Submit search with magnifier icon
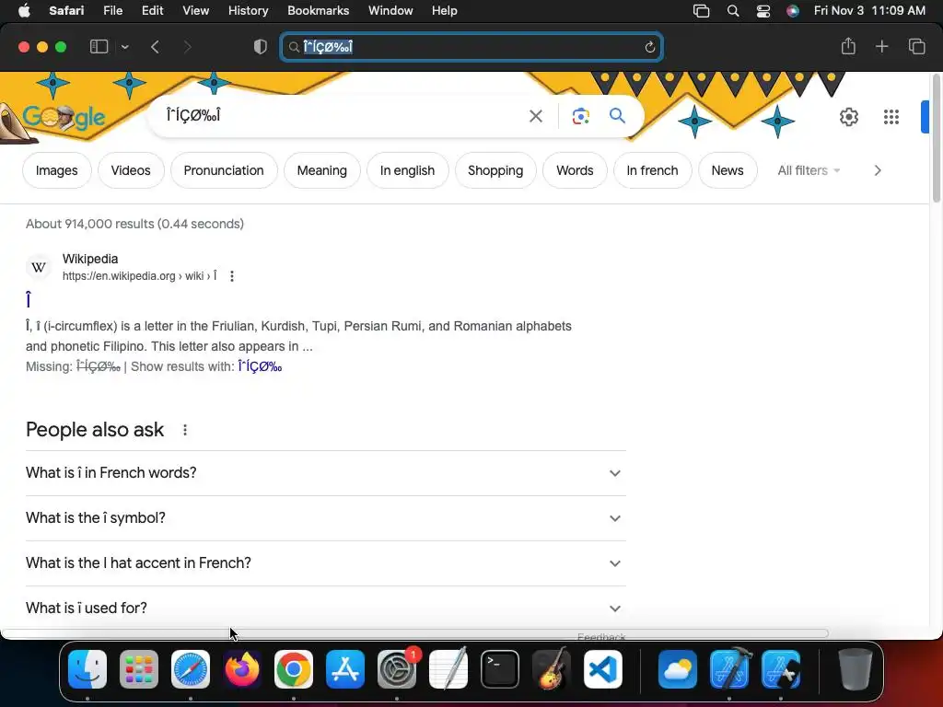Screen dimensions: 943x707 (x=617, y=115)
